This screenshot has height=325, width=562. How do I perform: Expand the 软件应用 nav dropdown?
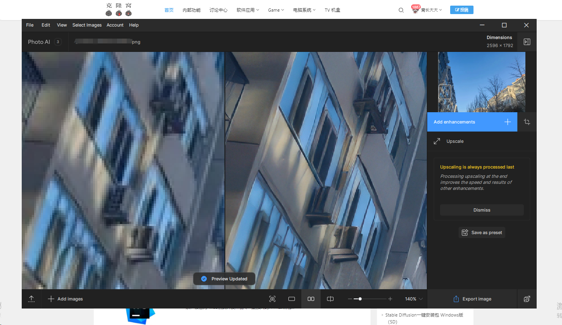click(248, 10)
